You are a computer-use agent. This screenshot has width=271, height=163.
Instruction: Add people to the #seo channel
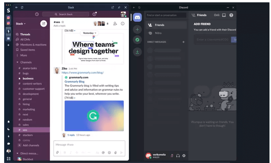115,23
